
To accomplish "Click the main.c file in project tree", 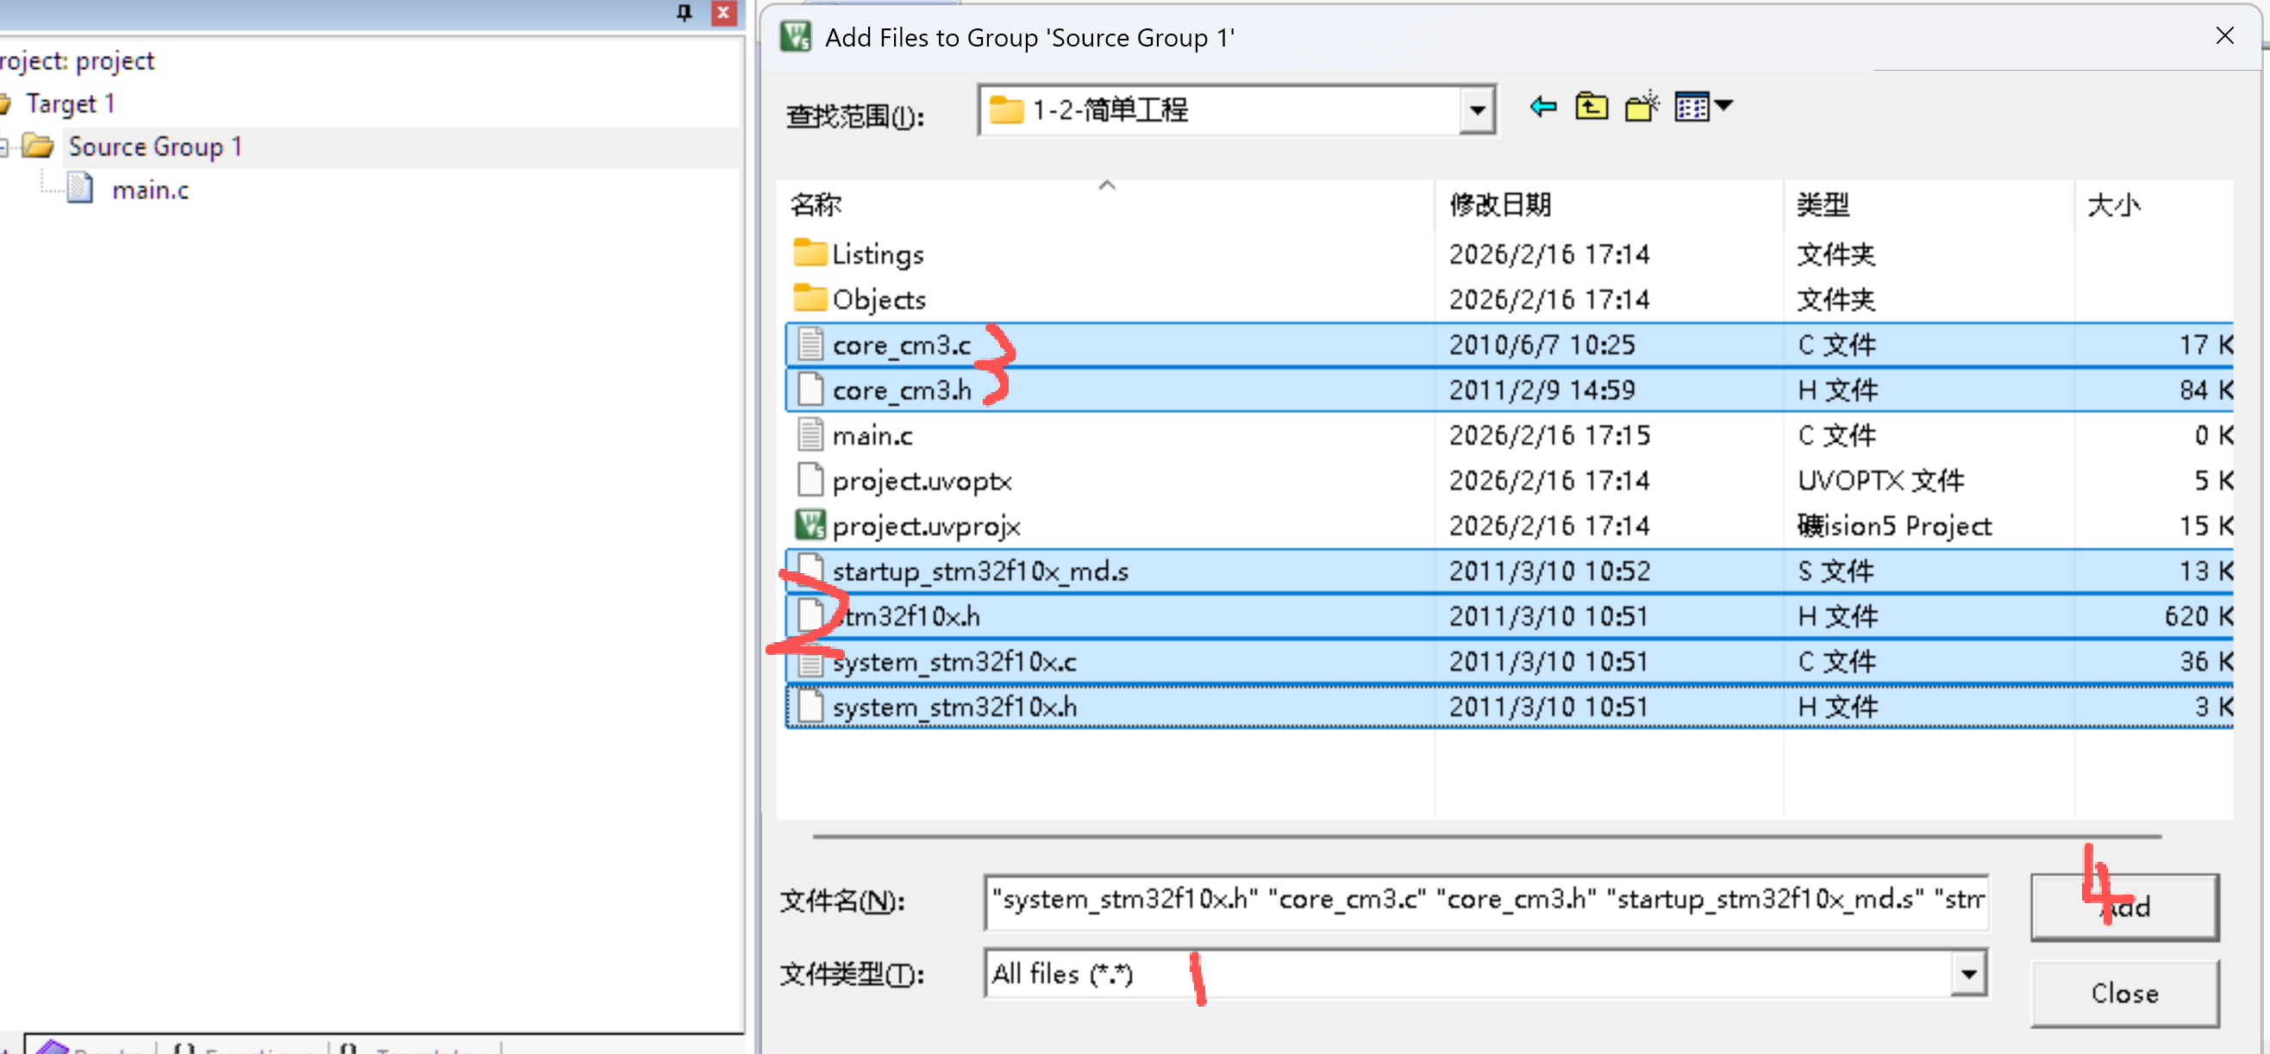I will point(150,190).
